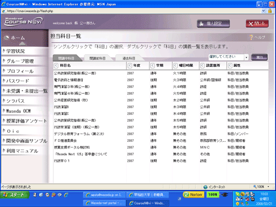Select the 行政学演習(後期) course row
The image size is (276, 207).
coord(161,127)
